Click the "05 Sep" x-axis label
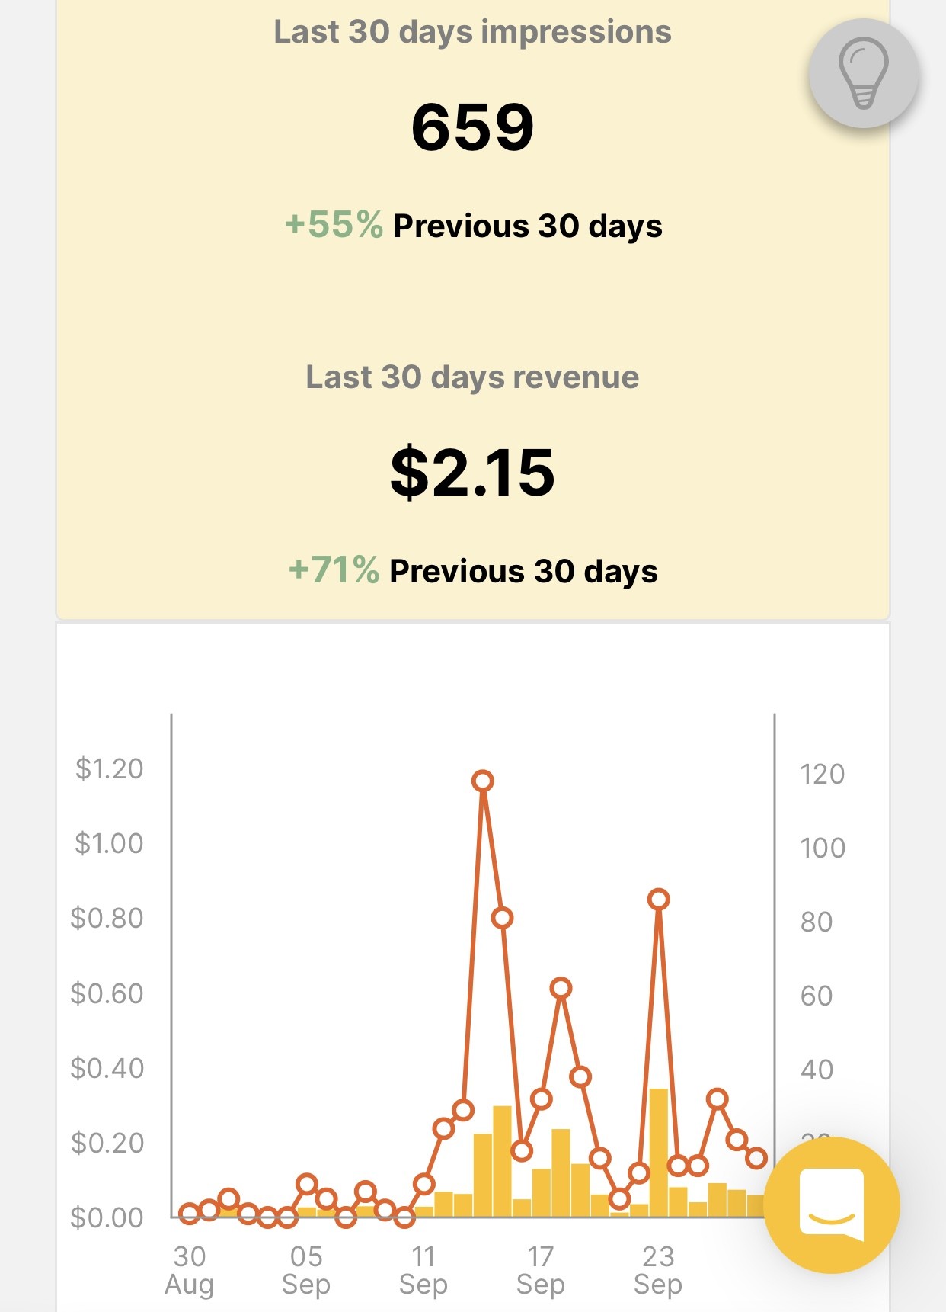The image size is (946, 1312). coord(306,1270)
